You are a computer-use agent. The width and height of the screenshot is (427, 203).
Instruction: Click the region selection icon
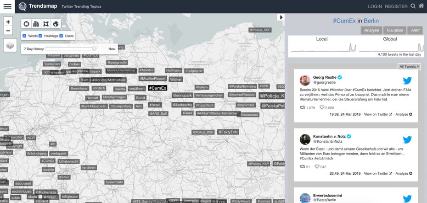point(46,24)
